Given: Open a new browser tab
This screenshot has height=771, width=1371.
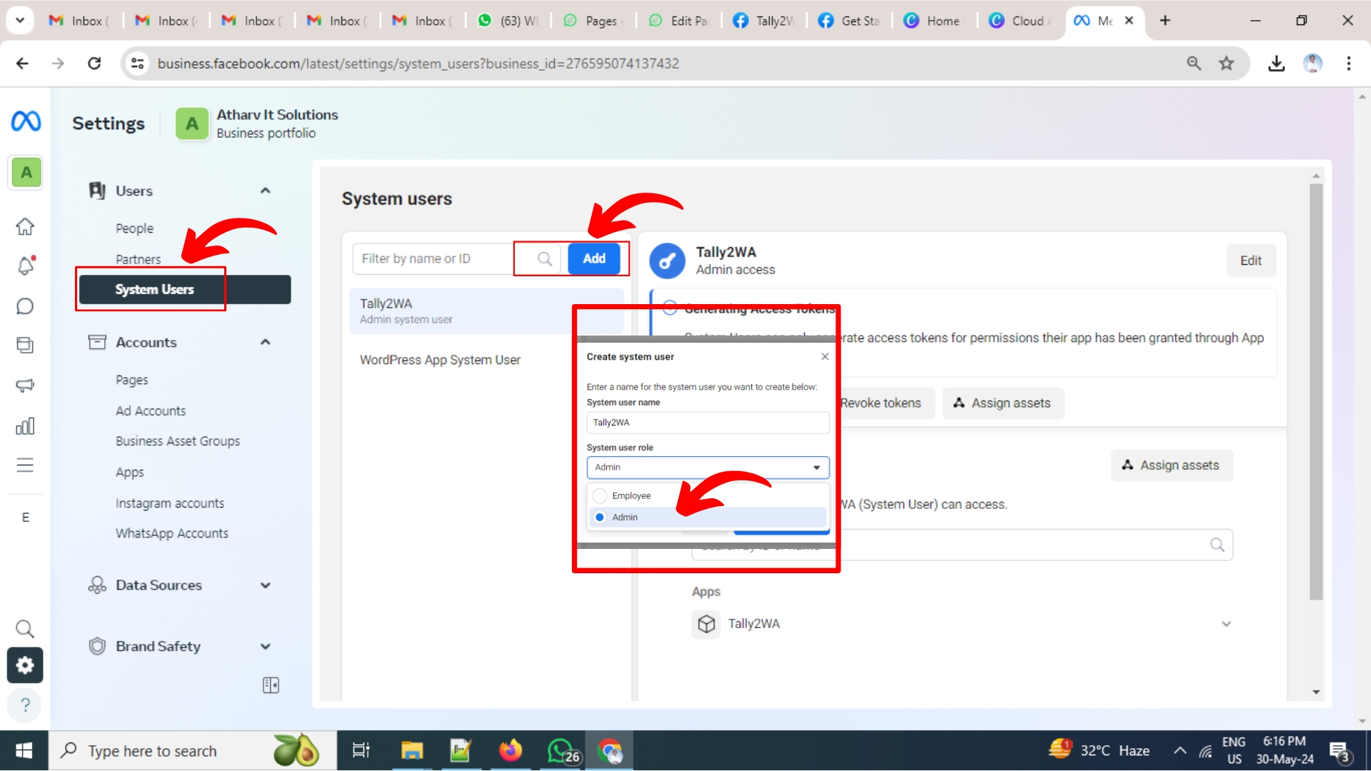Looking at the screenshot, I should click(1165, 21).
